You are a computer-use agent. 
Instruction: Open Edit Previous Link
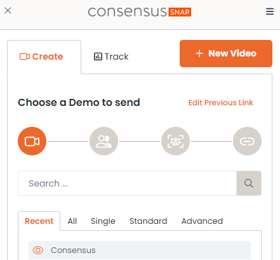[x=221, y=103]
